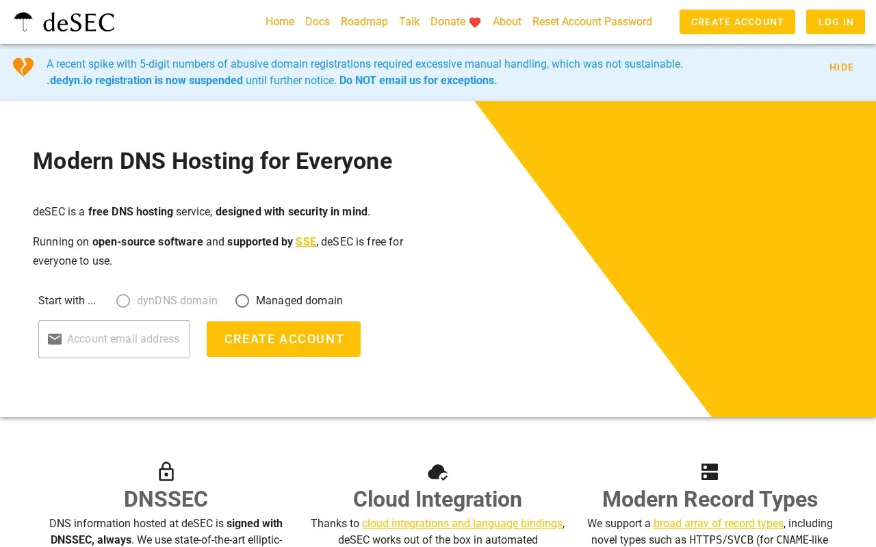Focus the Account email address field

[114, 339]
